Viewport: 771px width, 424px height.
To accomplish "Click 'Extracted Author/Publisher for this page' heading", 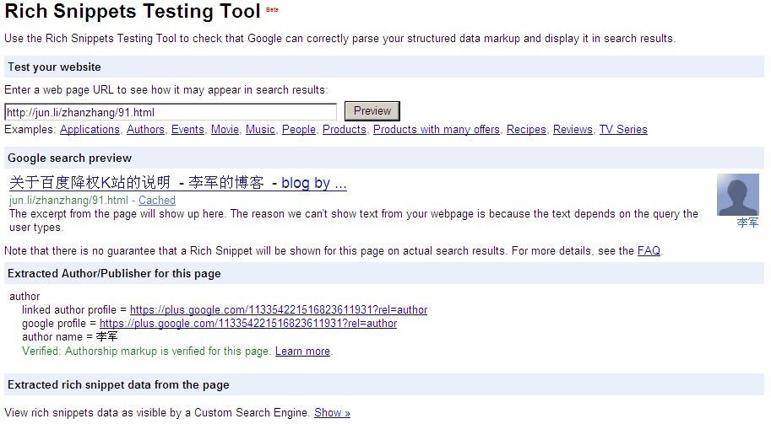I will pyautogui.click(x=114, y=274).
